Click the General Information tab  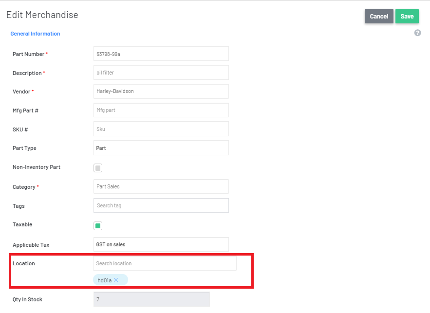[x=35, y=34]
